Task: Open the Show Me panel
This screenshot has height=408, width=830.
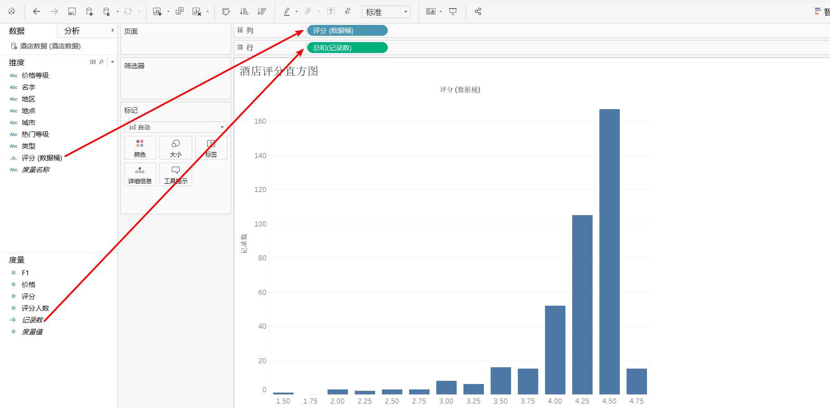Action: 821,11
